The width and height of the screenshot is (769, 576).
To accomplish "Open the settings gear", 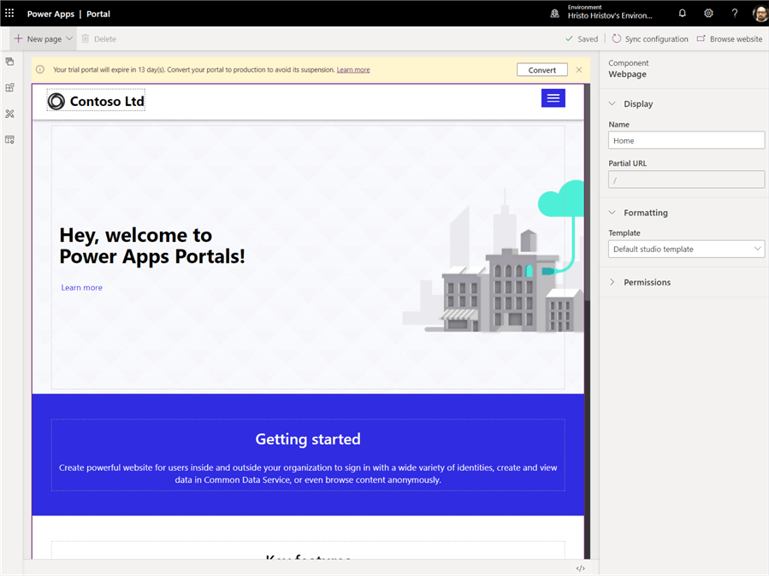I will coord(708,13).
